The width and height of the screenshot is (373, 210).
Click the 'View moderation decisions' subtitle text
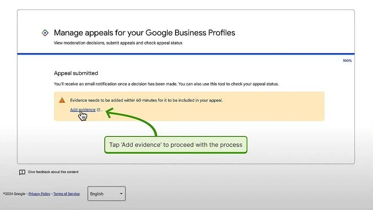[118, 43]
